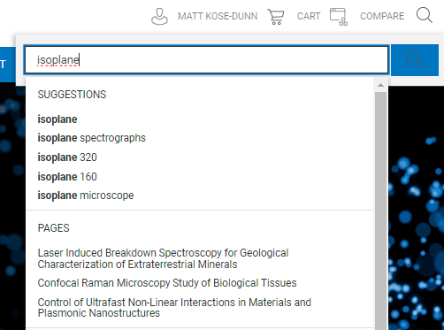
Task: Open Confocal Raman Microscopy Study page
Action: pyautogui.click(x=167, y=283)
